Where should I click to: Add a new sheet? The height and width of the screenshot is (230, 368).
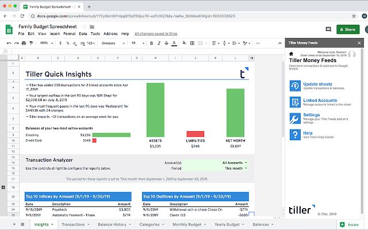point(14,224)
